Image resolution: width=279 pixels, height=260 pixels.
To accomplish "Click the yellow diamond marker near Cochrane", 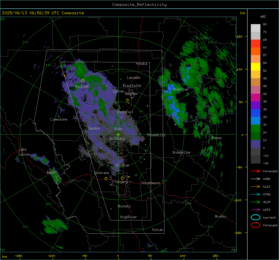I will coord(106,178).
